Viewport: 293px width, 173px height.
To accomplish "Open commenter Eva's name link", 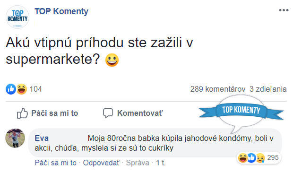I will pyautogui.click(x=42, y=138).
